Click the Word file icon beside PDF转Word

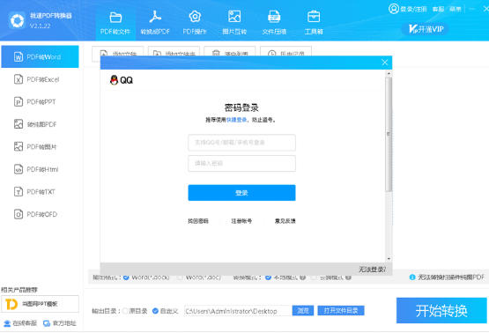pos(19,56)
